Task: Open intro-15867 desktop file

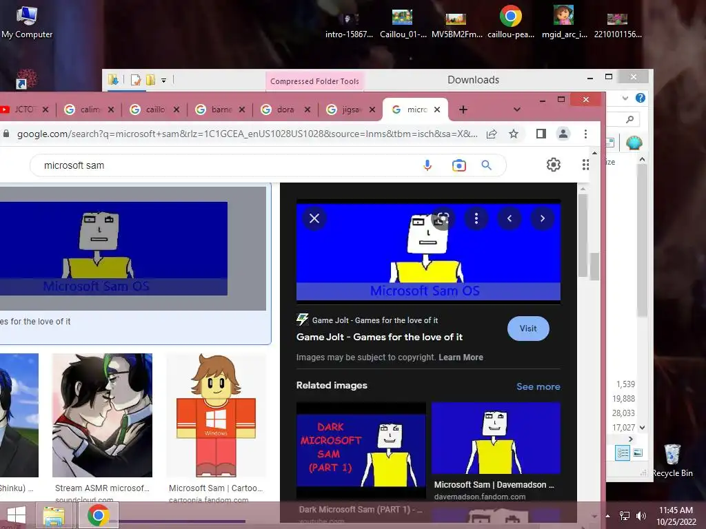Action: tap(349, 25)
